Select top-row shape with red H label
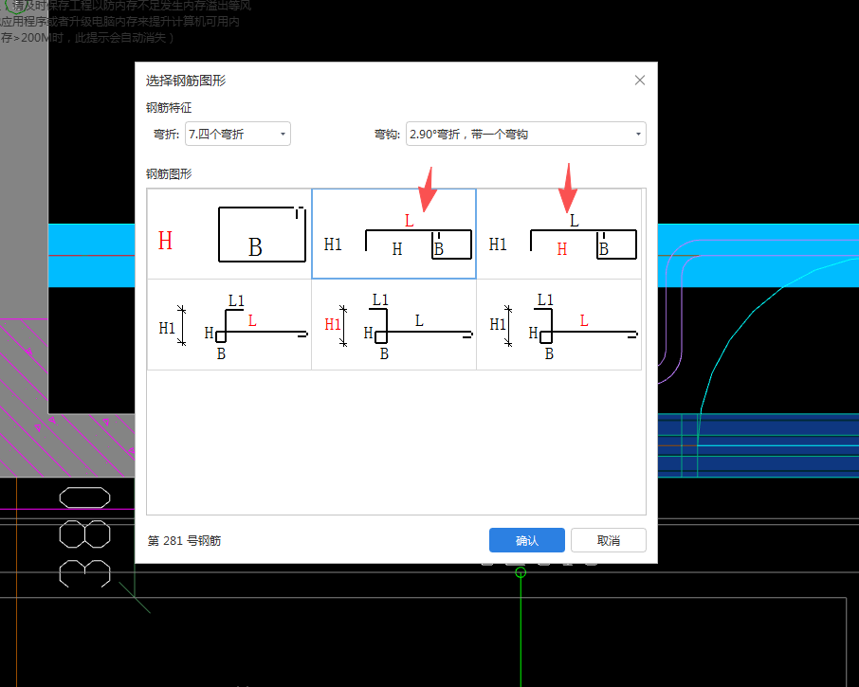This screenshot has width=859, height=687. coord(558,234)
